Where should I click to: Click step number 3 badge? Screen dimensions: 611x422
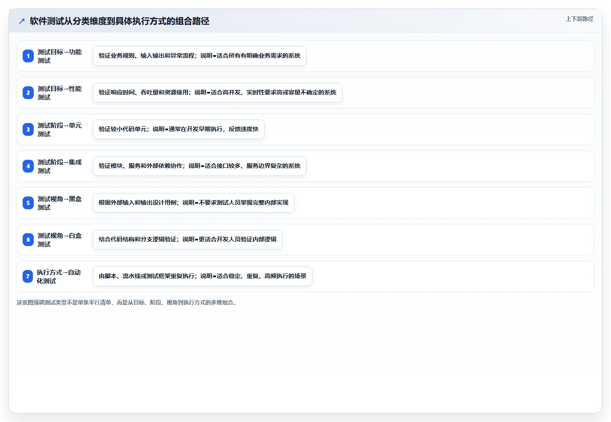28,129
